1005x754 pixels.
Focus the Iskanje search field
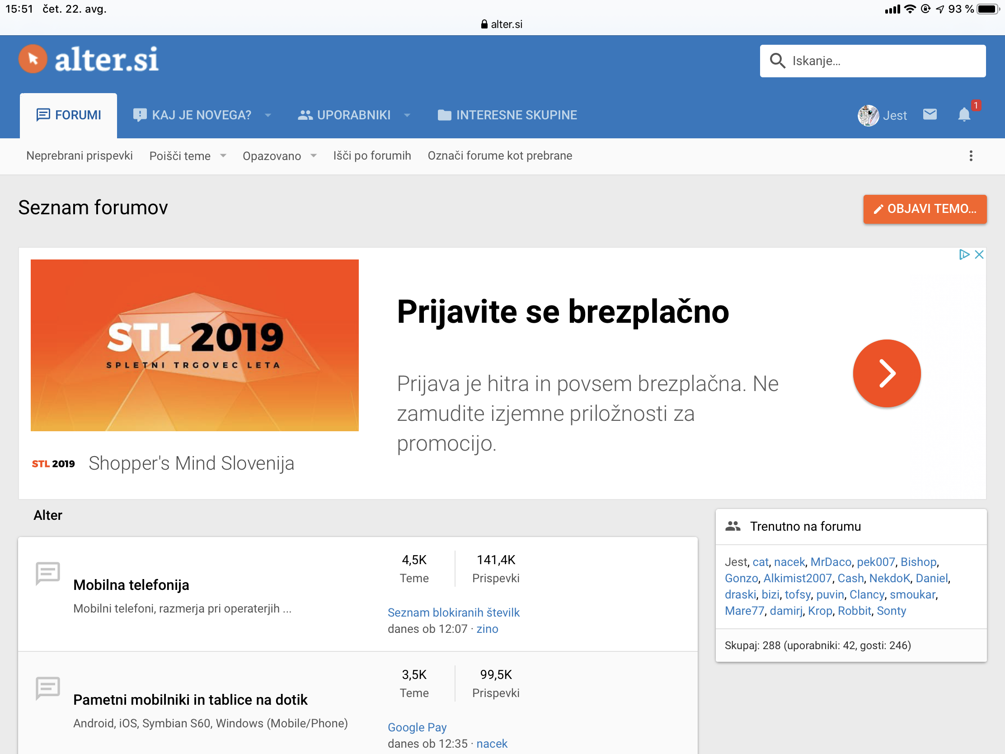click(872, 61)
